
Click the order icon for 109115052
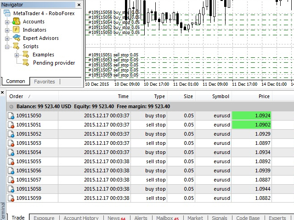pos(11,134)
